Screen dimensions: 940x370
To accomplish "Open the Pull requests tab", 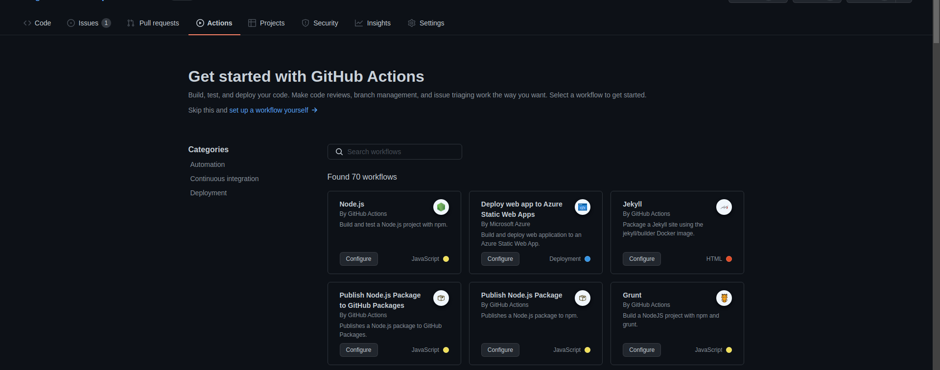I will (153, 23).
